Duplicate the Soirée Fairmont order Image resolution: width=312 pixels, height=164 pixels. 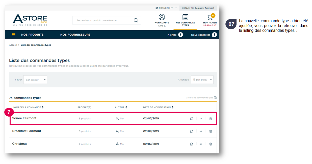pos(192,118)
